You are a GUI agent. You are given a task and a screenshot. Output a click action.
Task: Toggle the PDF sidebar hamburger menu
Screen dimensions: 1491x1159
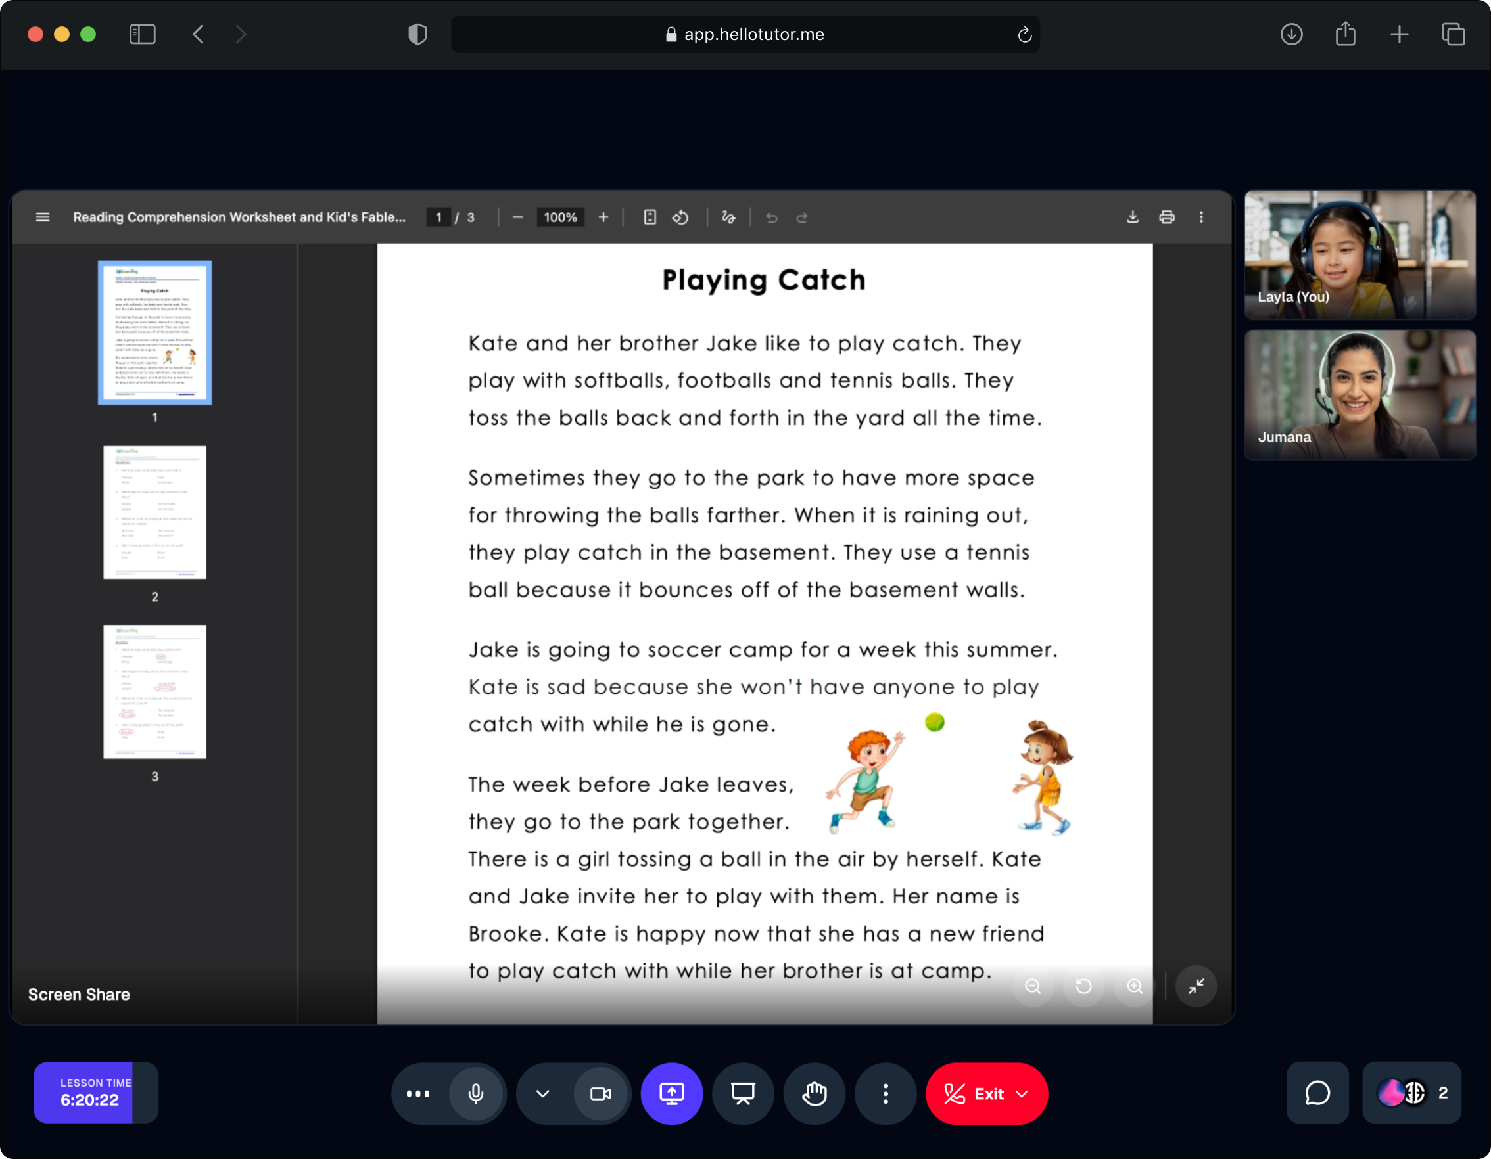tap(42, 217)
